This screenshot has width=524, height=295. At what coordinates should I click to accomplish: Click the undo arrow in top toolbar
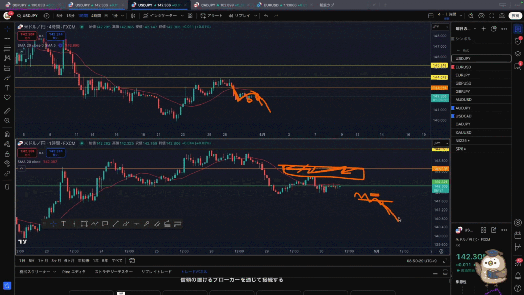[x=266, y=16]
